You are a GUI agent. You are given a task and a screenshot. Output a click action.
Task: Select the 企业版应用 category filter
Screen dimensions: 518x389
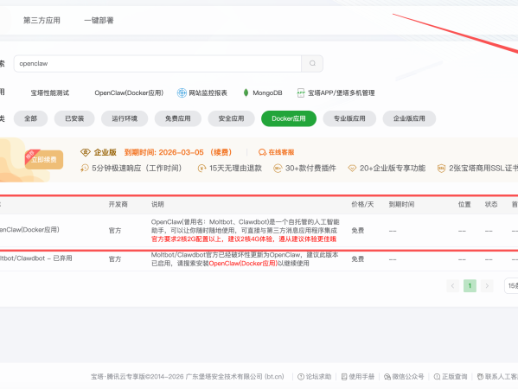pyautogui.click(x=409, y=118)
